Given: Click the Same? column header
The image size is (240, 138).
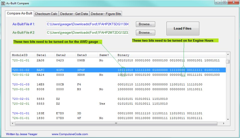Looking at the screenshot, I should pyautogui.click(x=107, y=55).
